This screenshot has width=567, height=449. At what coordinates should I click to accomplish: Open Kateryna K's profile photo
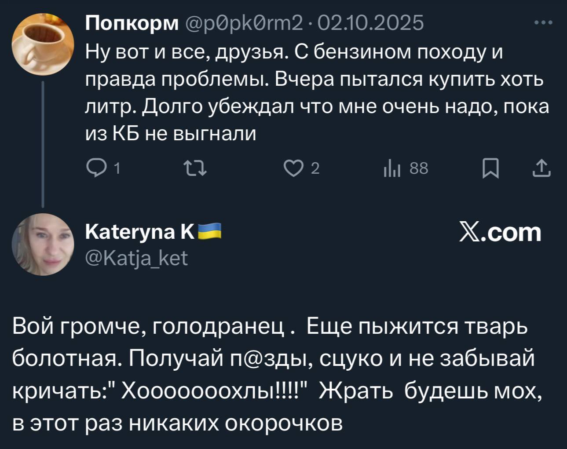pyautogui.click(x=43, y=245)
